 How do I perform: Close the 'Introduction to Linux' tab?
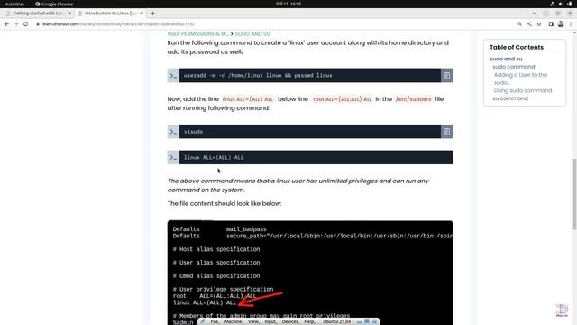click(142, 14)
